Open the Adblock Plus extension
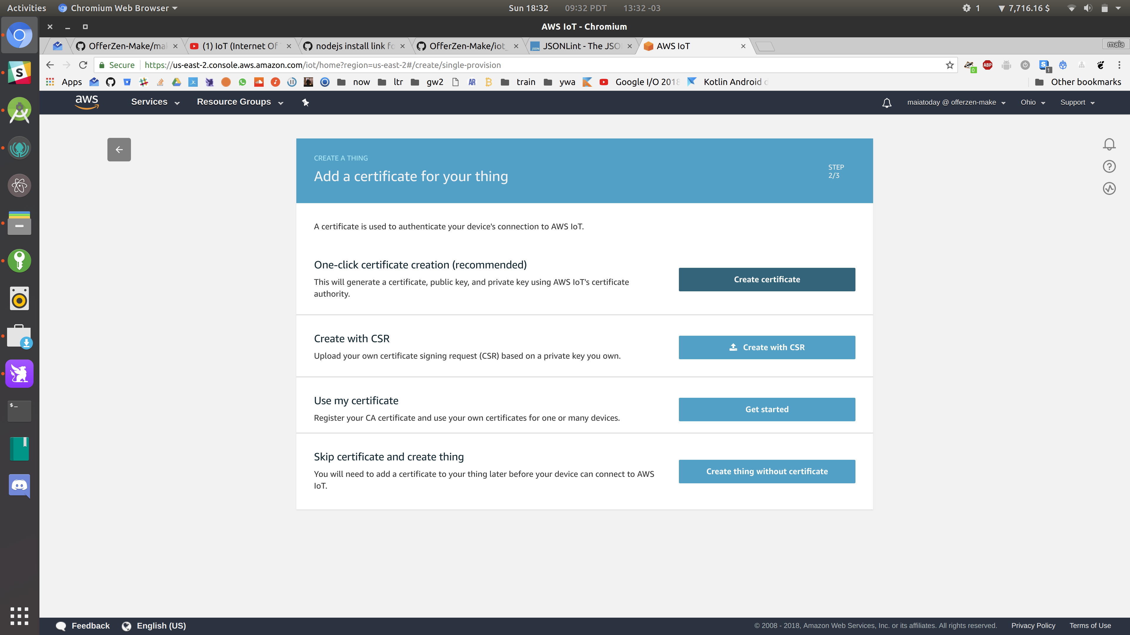 (988, 65)
